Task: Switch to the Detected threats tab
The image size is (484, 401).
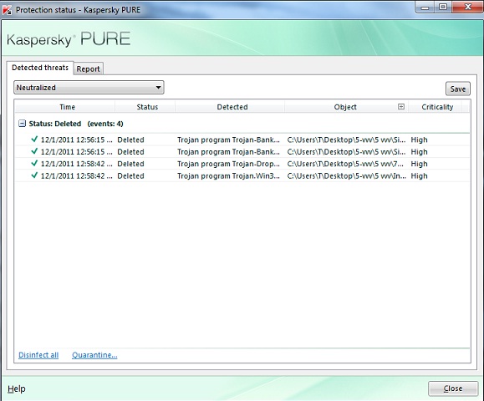Action: [x=40, y=68]
